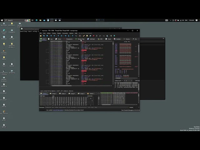Start trace into via the toolbar icon

(66, 36)
